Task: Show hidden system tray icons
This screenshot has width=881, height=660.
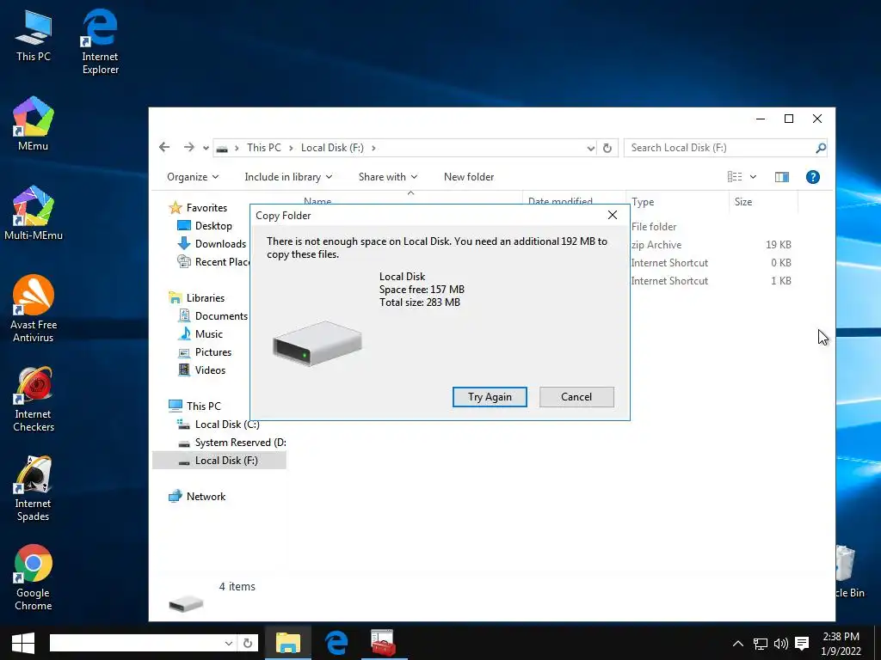Action: click(x=737, y=644)
